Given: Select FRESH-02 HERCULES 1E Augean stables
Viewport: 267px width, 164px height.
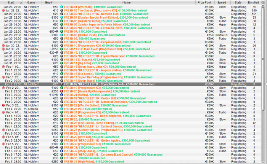Looking at the screenshot, I should 130,70.
